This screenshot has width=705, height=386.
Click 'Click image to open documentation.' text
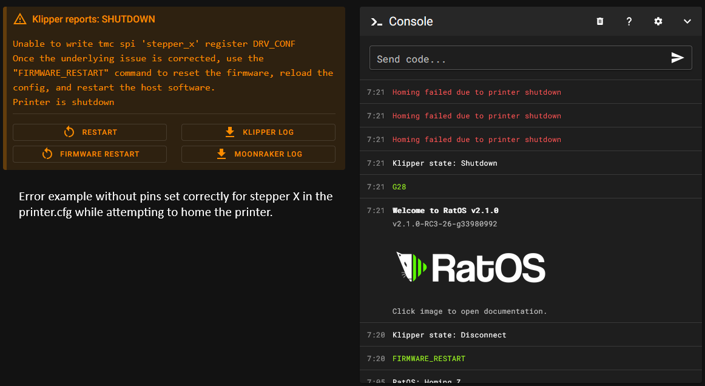(x=470, y=311)
